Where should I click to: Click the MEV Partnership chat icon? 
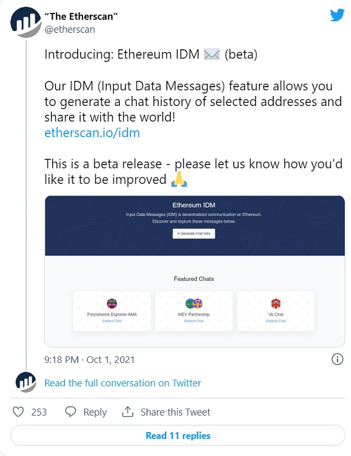tap(194, 304)
